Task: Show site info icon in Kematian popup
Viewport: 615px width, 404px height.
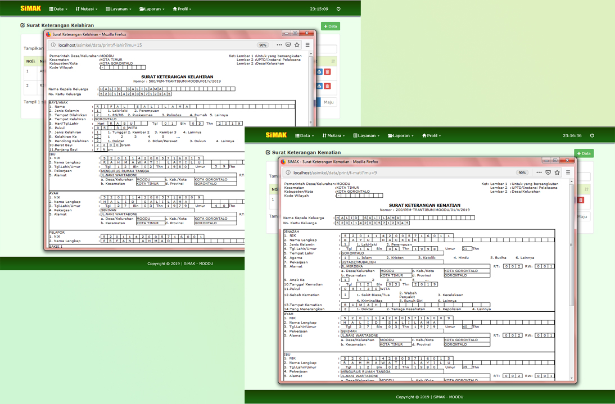Action: 287,173
